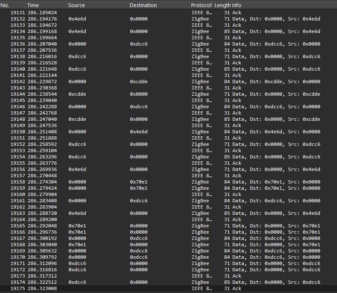Click time value 286.242768
The height and width of the screenshot is (293, 337).
42,113
